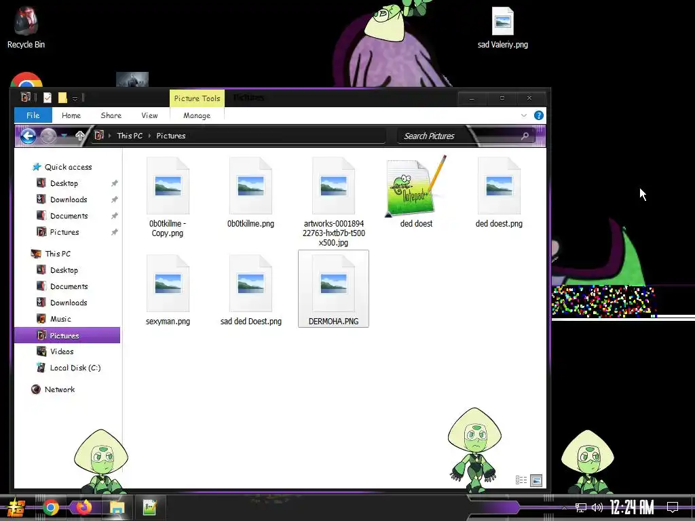695x521 pixels.
Task: Click the Forward arrow in Explorer
Action: coord(48,136)
